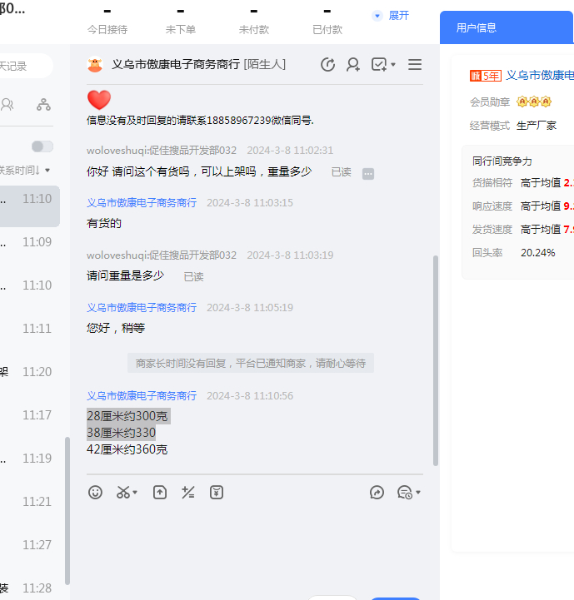Click the contacts icon in the left sidebar

[x=7, y=105]
